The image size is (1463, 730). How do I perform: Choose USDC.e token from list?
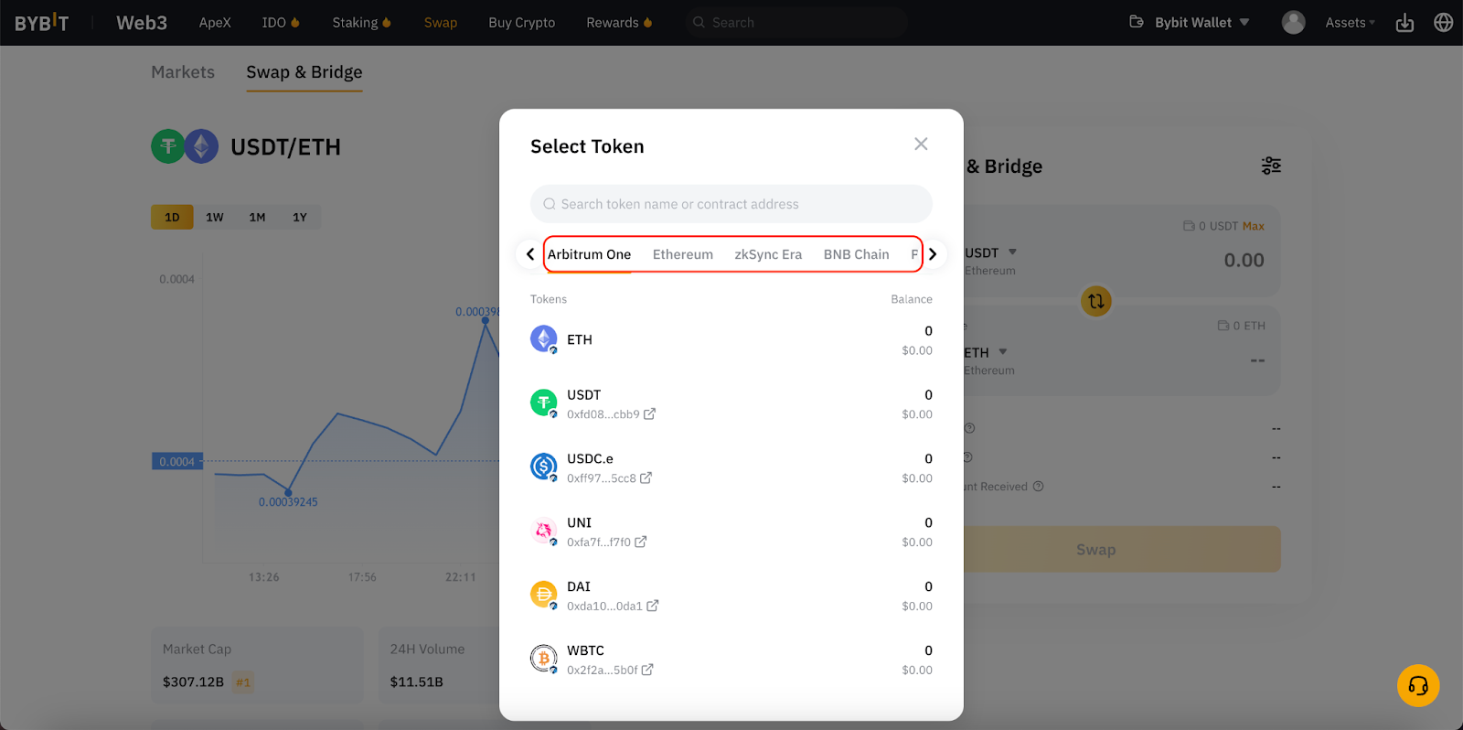pos(731,468)
